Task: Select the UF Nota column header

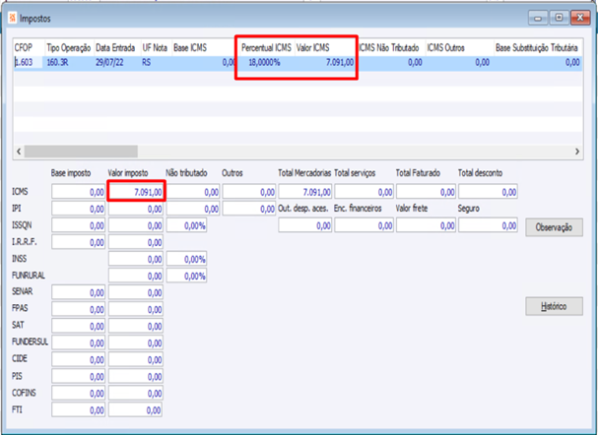Action: 157,48
